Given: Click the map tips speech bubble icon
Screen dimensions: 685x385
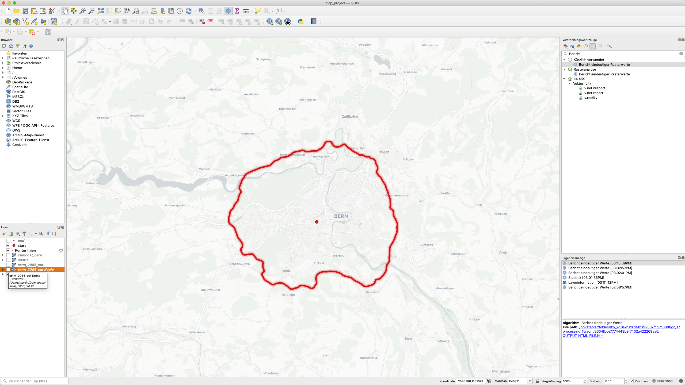Looking at the screenshot, I should pyautogui.click(x=258, y=11).
